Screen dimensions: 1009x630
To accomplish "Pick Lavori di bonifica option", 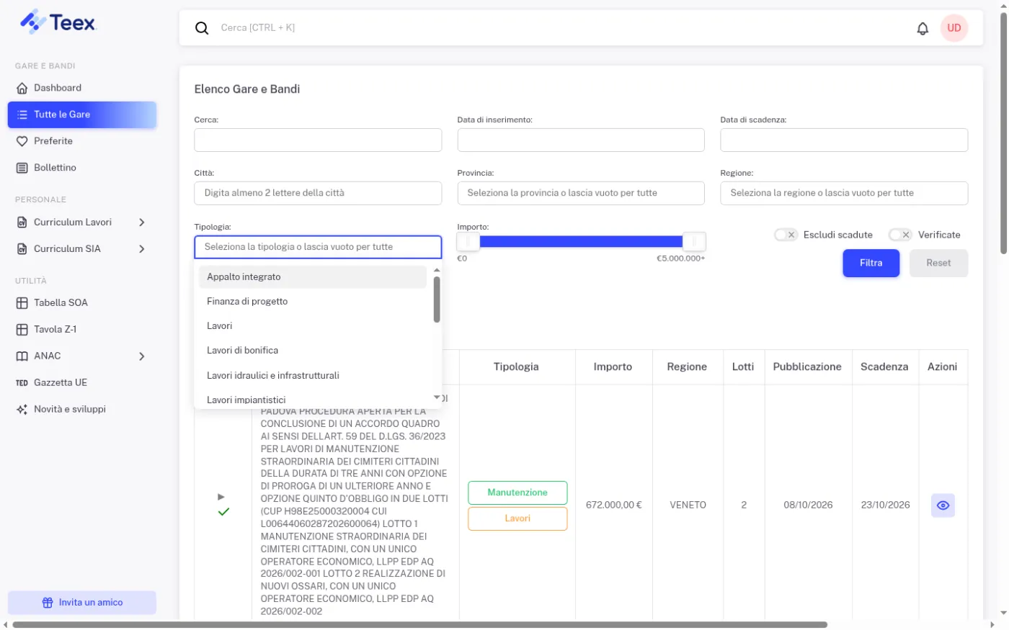I will point(313,351).
